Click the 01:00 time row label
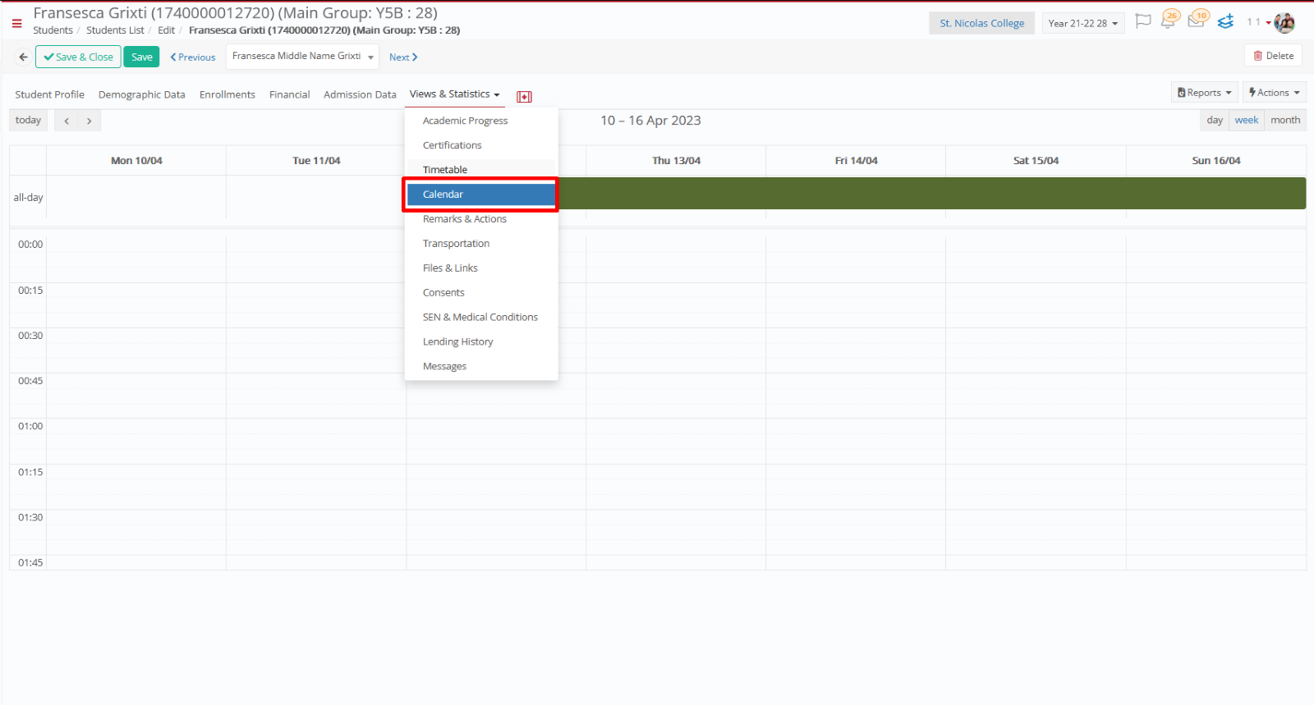1314x705 pixels. [x=30, y=427]
